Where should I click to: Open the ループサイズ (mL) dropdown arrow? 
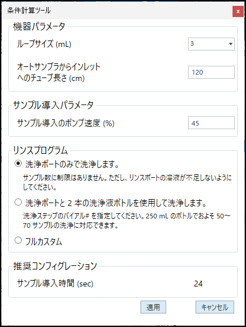tap(230, 44)
